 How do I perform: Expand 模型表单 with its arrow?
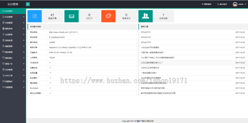[24, 29]
